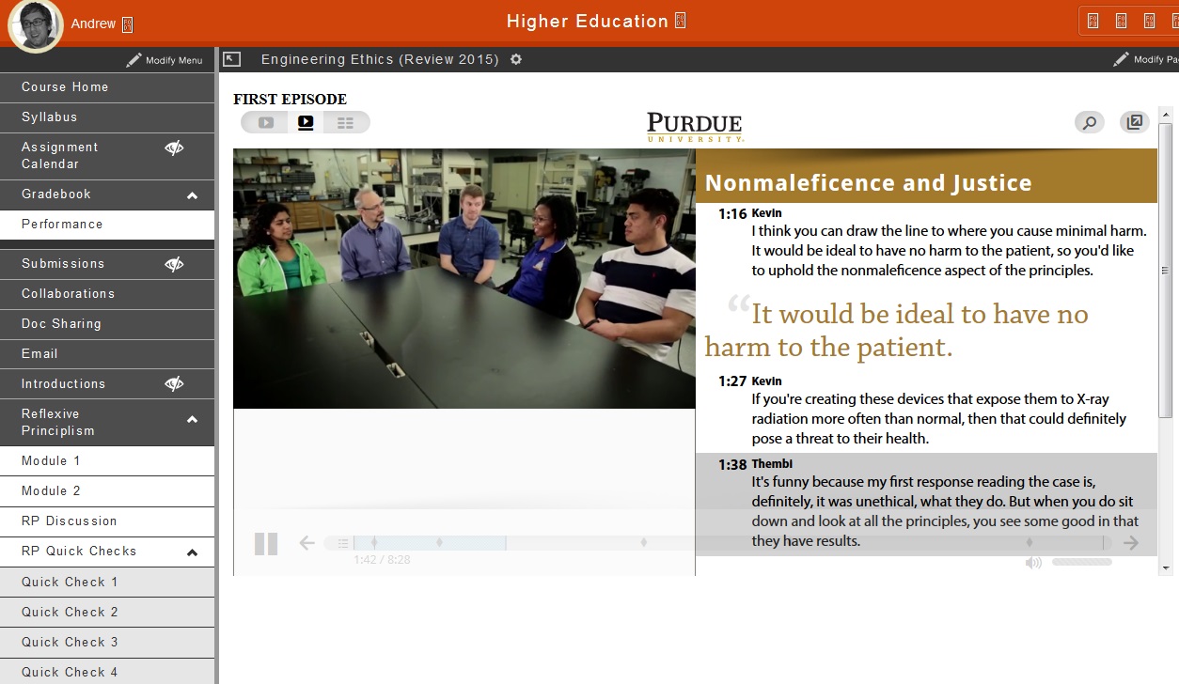The height and width of the screenshot is (684, 1179).
Task: Switch to video-only view mode
Action: [266, 122]
